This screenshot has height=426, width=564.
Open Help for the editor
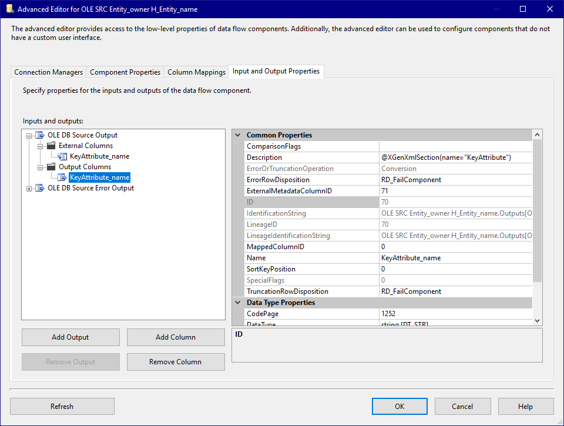pyautogui.click(x=525, y=406)
